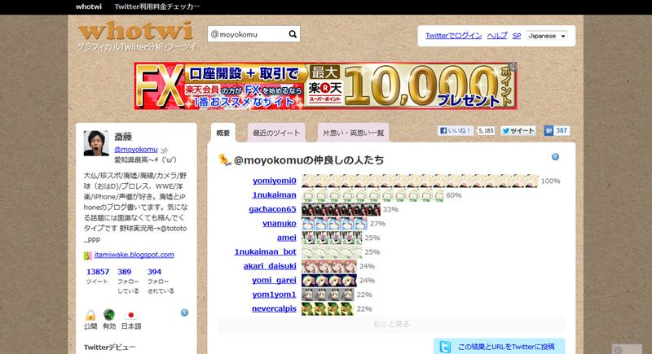Click the gachacon65 user link
652x354 pixels.
(272, 209)
